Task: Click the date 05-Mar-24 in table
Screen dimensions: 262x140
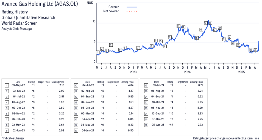Action: [x=88, y=113]
